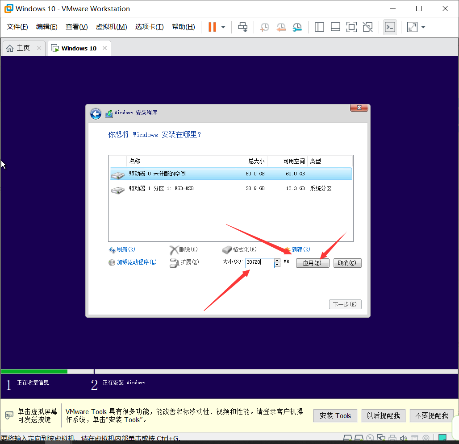Click the 应用(P) button
The width and height of the screenshot is (459, 444).
click(x=313, y=263)
